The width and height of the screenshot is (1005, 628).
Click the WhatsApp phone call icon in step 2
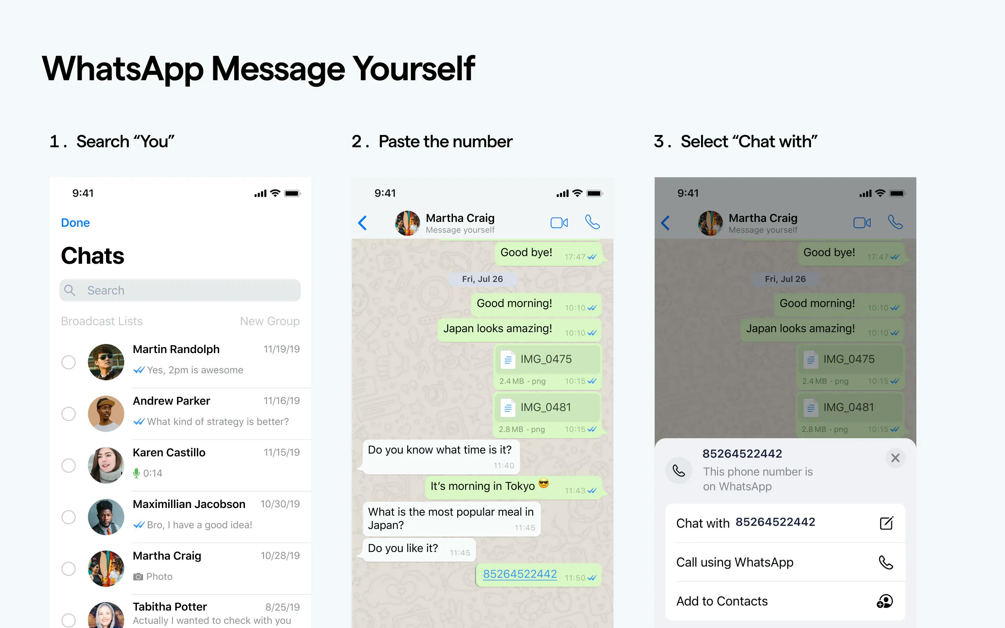coord(593,222)
